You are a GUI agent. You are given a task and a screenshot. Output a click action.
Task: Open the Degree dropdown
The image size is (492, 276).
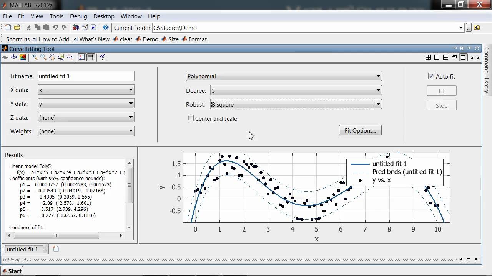point(296,91)
